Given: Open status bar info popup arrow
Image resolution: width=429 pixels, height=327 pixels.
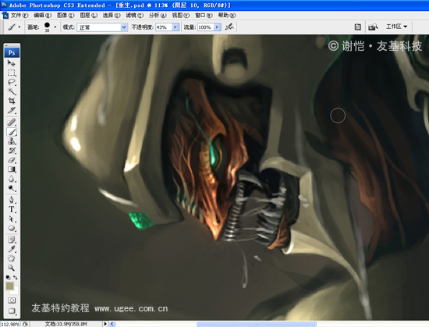Looking at the screenshot, I should pyautogui.click(x=105, y=324).
